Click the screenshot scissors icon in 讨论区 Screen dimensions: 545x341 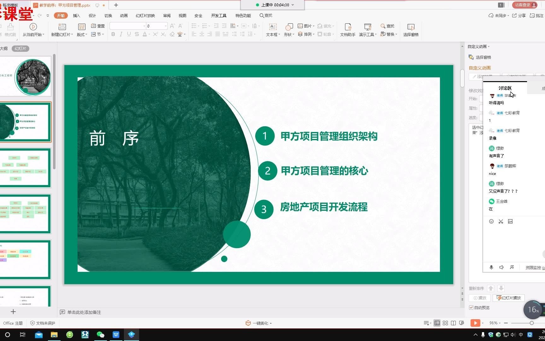click(x=501, y=221)
